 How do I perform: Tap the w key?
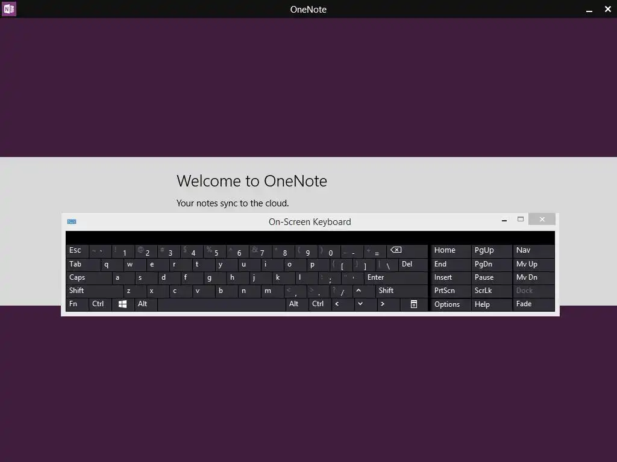pos(134,265)
